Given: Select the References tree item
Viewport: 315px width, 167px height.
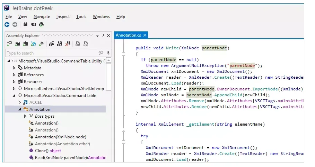Looking at the screenshot, I should point(34,75).
